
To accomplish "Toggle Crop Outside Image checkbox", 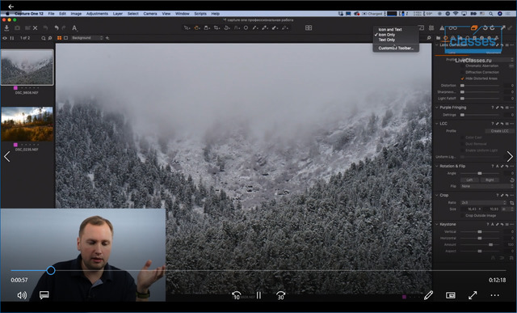I will click(462, 216).
